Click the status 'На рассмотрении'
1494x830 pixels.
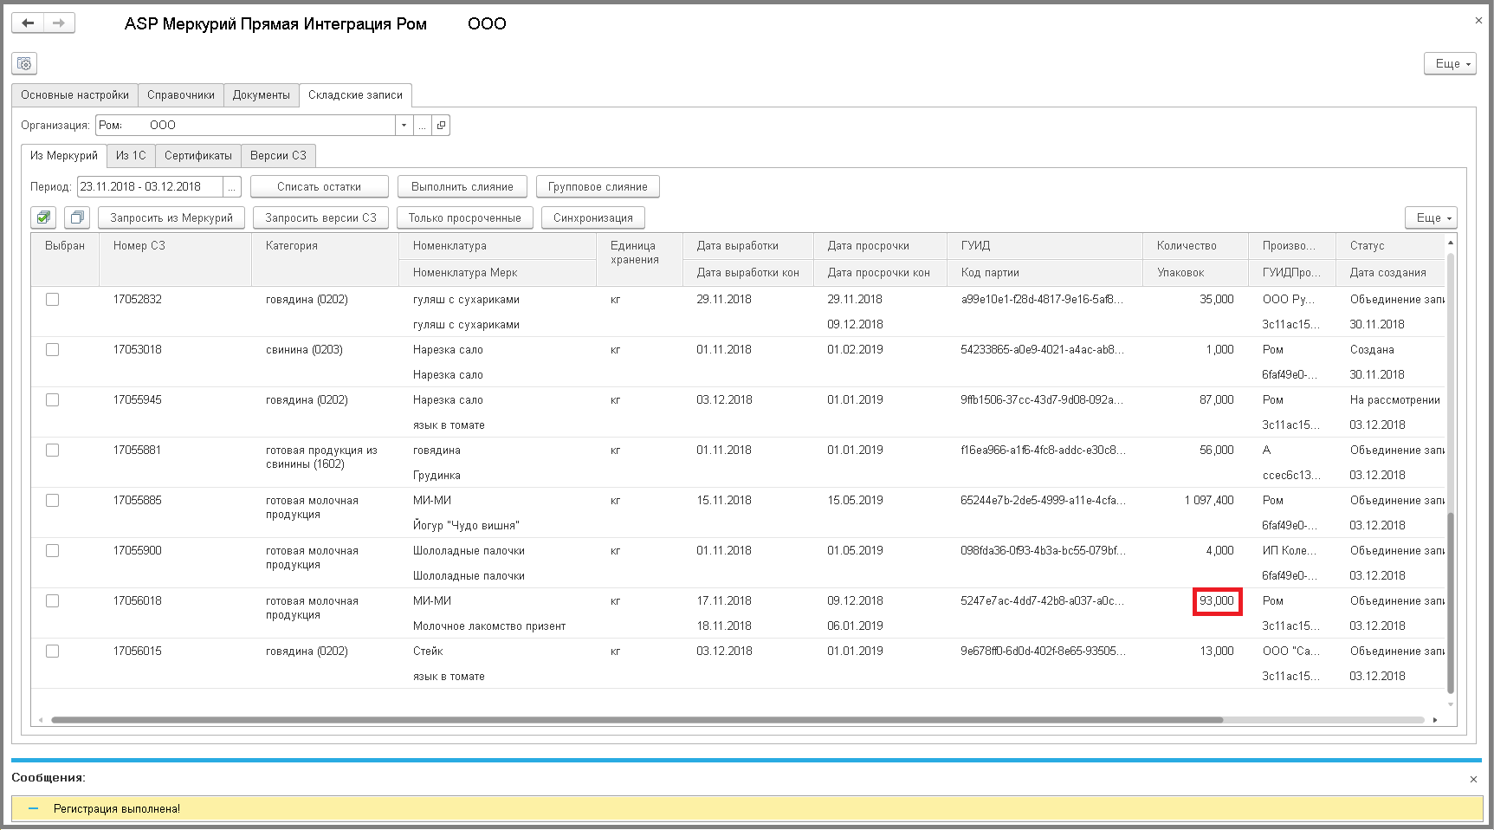[1394, 399]
